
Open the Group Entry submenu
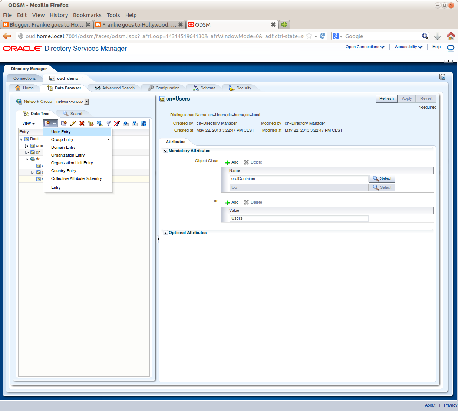click(78, 139)
